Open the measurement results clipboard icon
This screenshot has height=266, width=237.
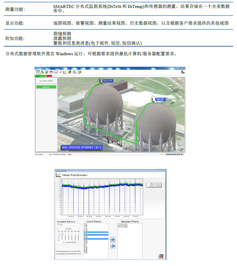(47, 72)
